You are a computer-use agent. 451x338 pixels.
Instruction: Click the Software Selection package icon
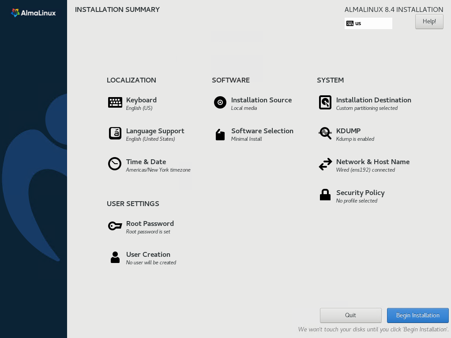tap(220, 134)
